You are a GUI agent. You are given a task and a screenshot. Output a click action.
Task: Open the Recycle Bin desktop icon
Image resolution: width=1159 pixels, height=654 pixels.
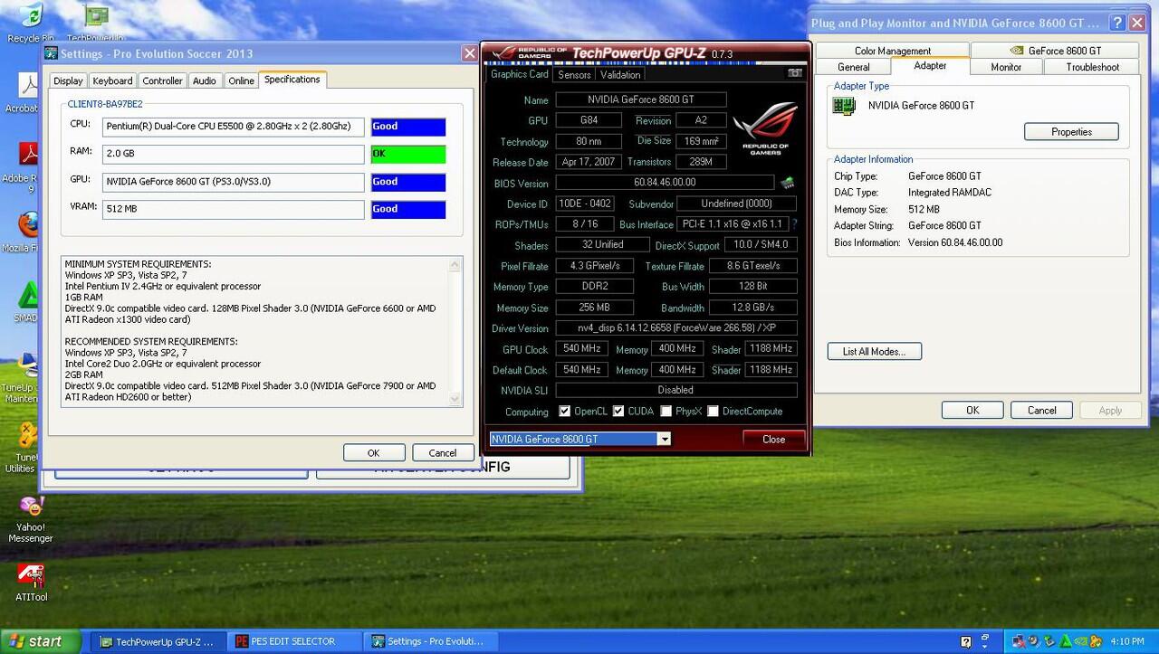pos(29,22)
